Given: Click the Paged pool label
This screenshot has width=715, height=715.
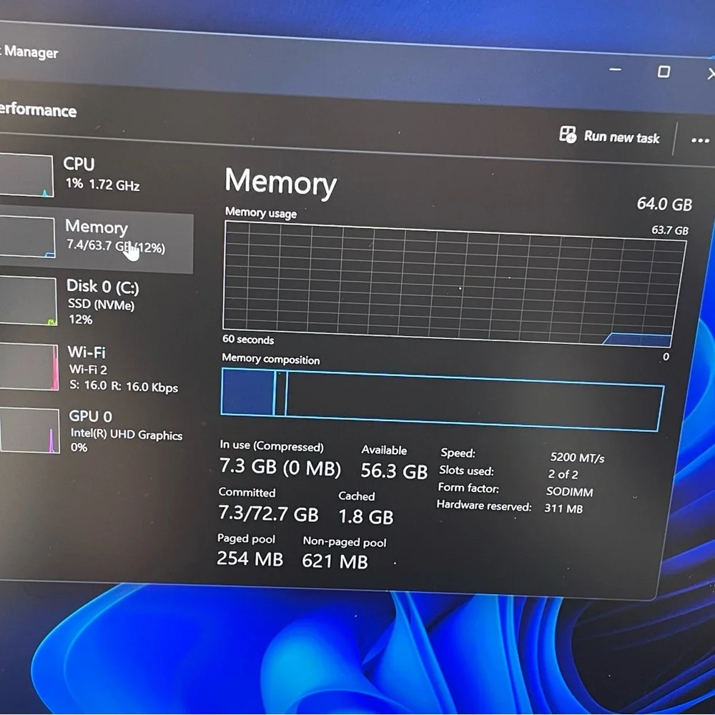Looking at the screenshot, I should 246,538.
